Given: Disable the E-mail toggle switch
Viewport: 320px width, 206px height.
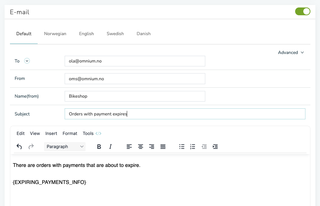Looking at the screenshot, I should [x=303, y=11].
